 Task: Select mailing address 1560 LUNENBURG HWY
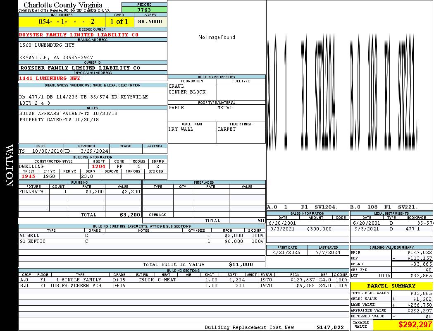47,45
